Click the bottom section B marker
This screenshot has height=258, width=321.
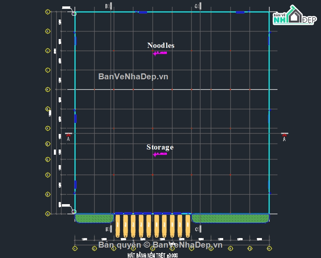[109, 229]
